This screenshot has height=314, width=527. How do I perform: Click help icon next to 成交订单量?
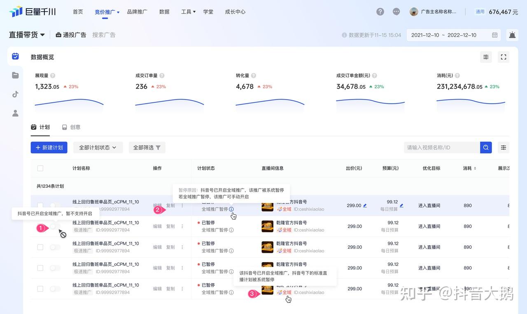coord(162,76)
